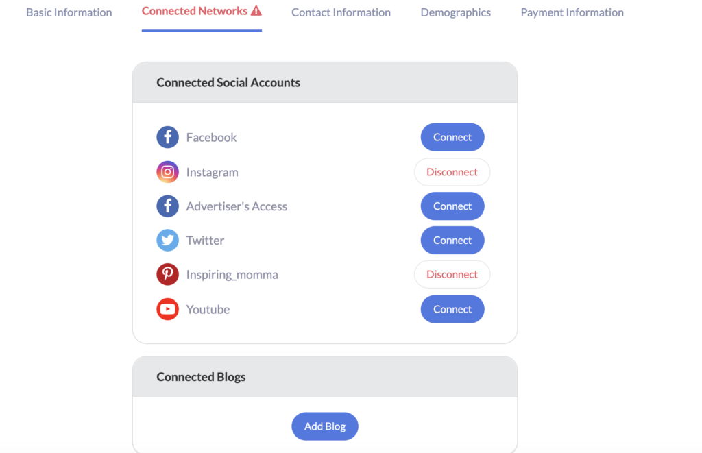Disconnect the Inspiring_momma Pinterest account
Viewport: 702px width, 453px height.
point(452,274)
